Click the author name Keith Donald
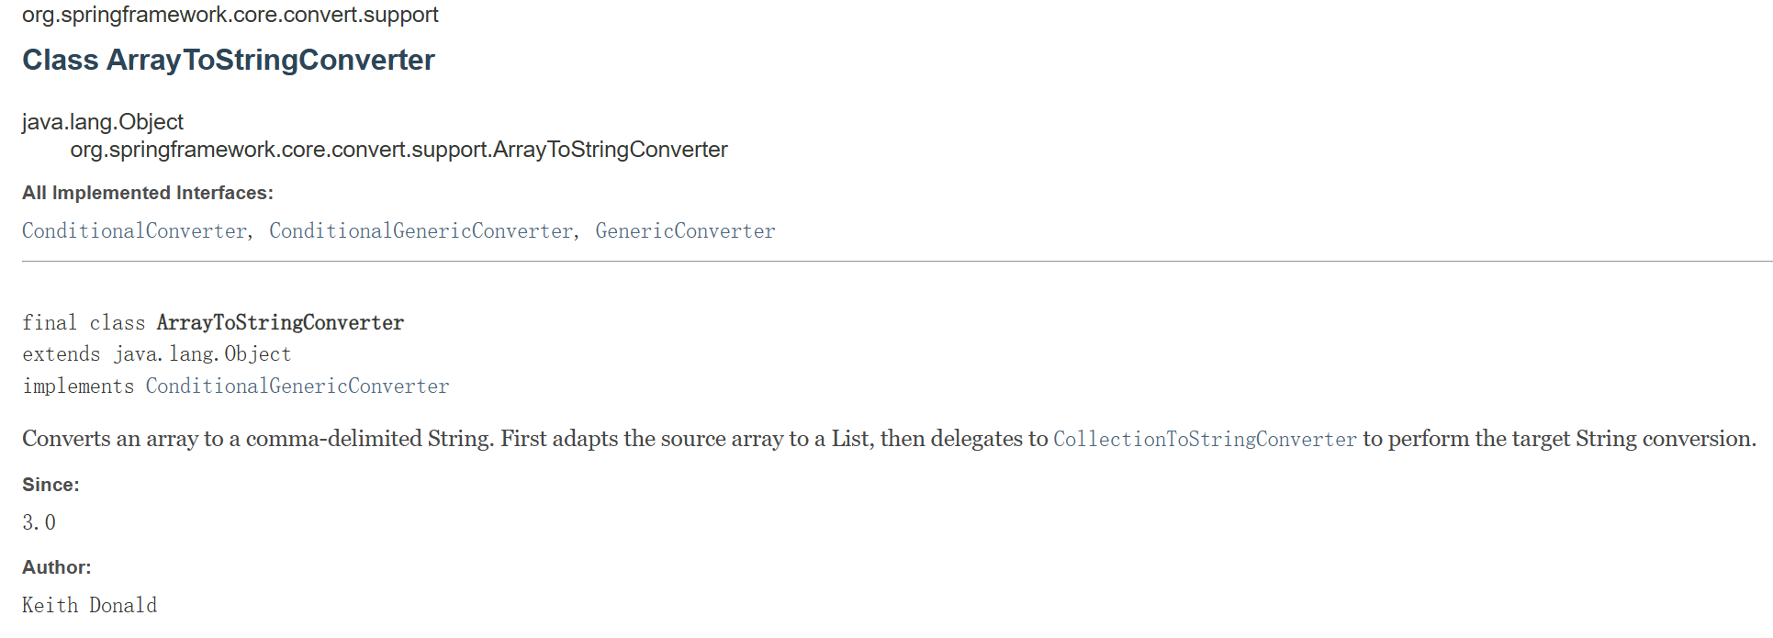 90,606
